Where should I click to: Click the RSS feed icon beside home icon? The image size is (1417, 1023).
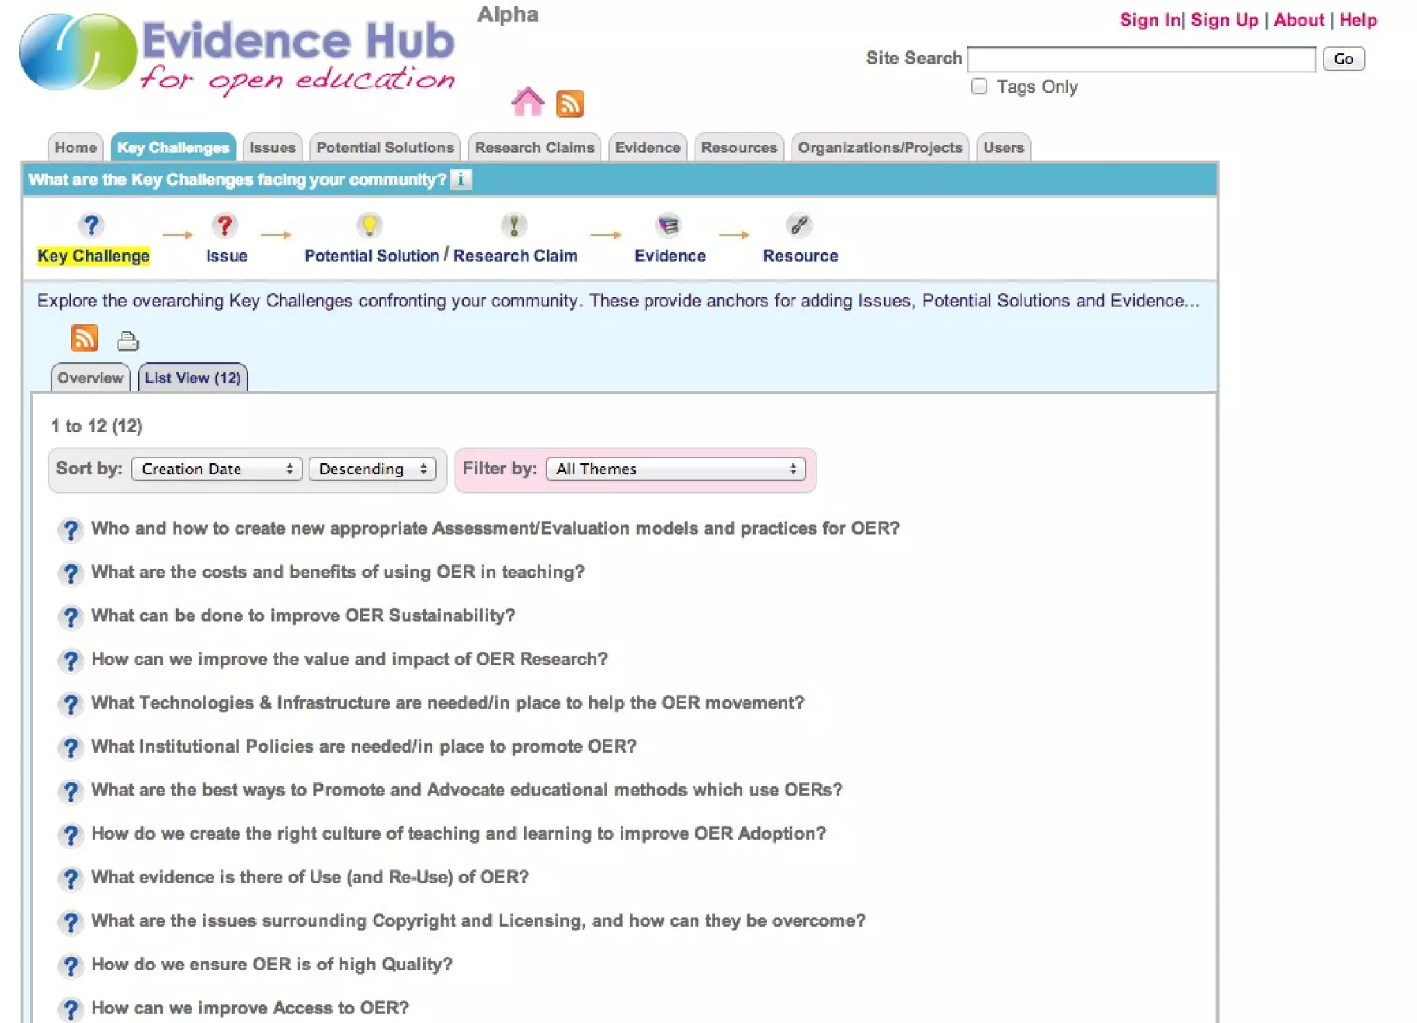tap(569, 104)
